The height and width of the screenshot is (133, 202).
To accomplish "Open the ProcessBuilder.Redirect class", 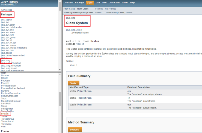I will (x=13, y=88).
